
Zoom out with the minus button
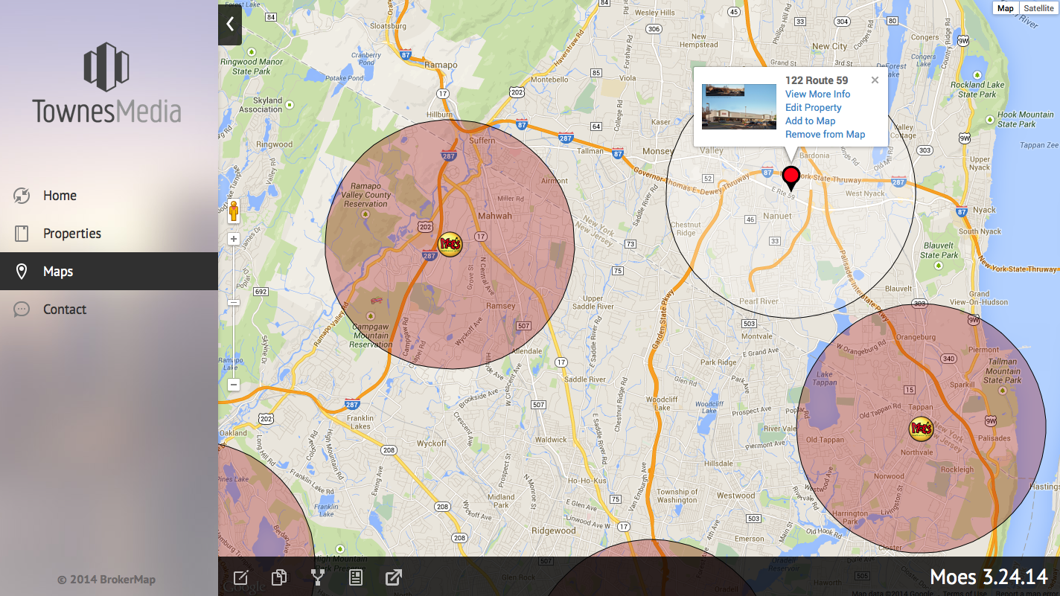pyautogui.click(x=234, y=385)
